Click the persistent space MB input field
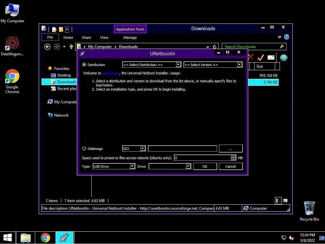The width and height of the screenshot is (325, 244). (202, 158)
